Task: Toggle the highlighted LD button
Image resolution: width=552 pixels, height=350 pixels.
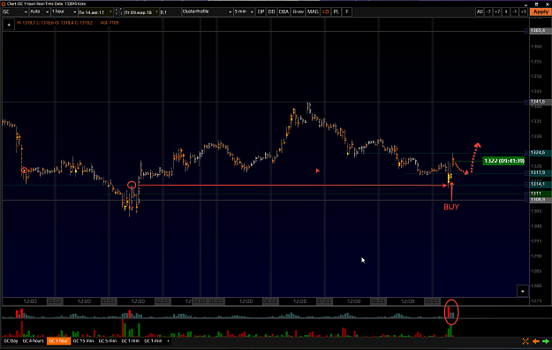Action: (326, 11)
